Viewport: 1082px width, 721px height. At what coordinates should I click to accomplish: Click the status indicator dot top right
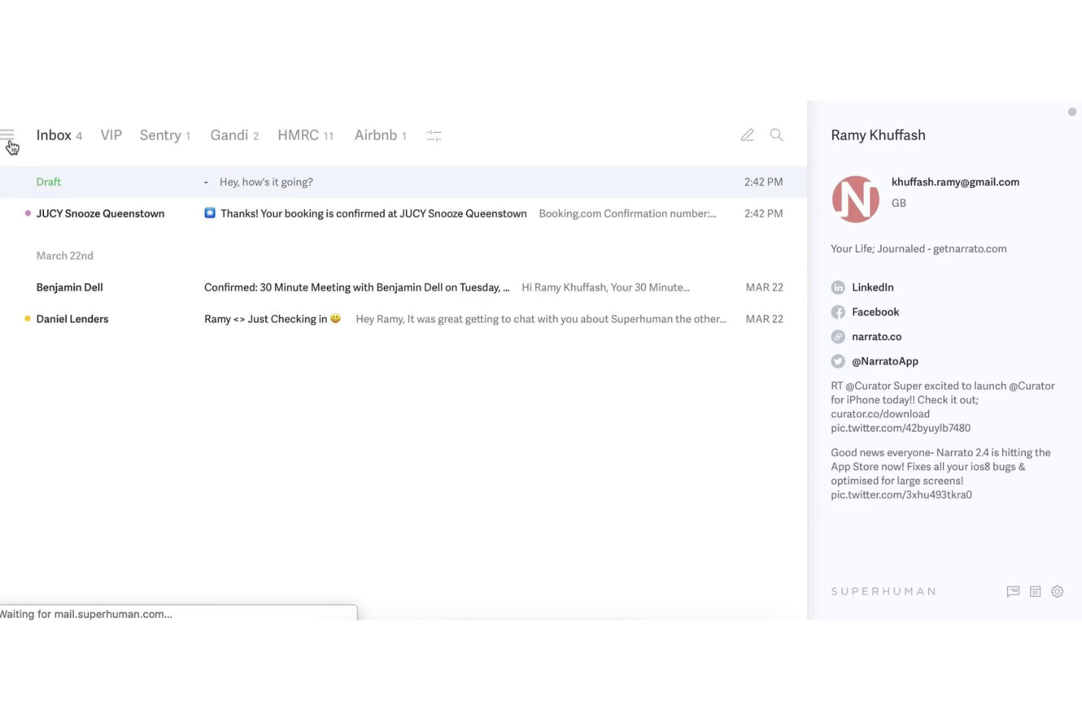[x=1072, y=112]
